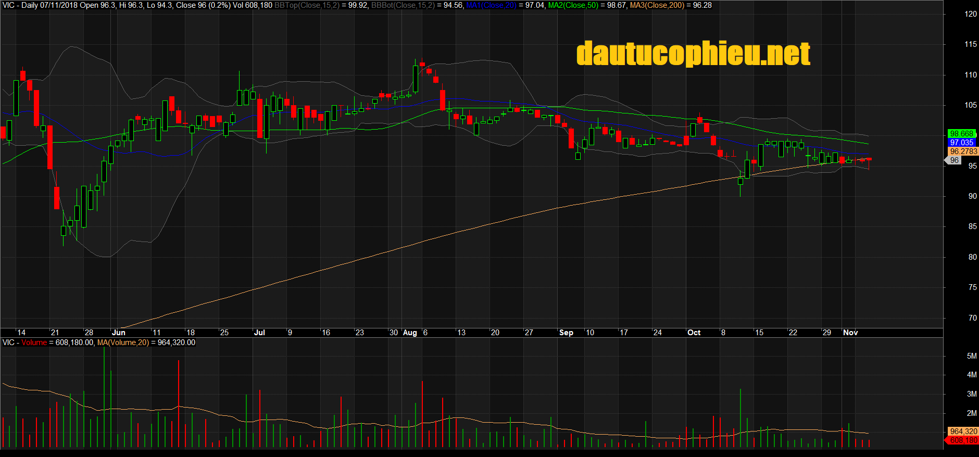
Task: Select the blue MA1(Close,20) legend label
Action: click(491, 5)
